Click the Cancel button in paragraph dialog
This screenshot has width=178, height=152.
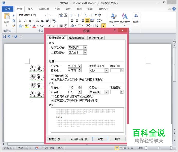(x=118, y=139)
